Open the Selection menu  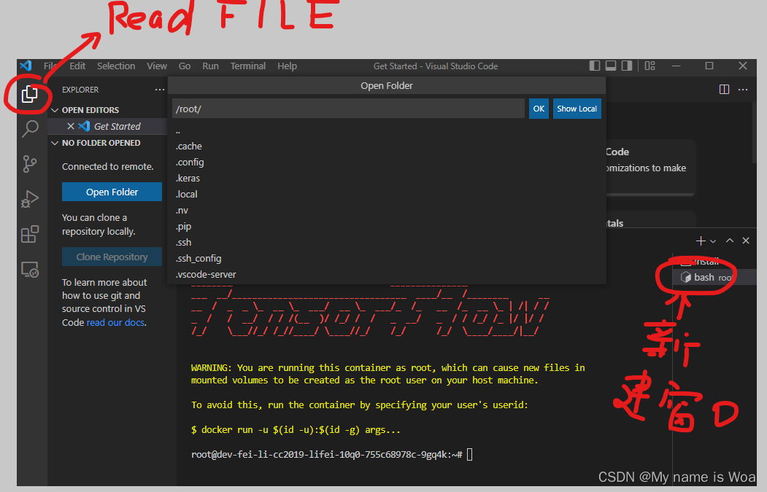[x=116, y=66]
